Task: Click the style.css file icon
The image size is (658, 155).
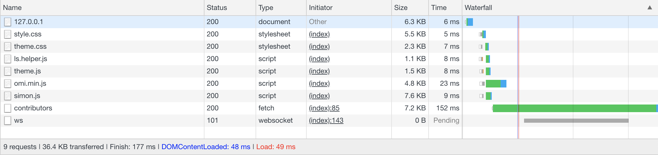Action: tap(8, 34)
